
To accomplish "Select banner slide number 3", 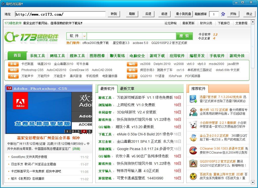I will tap(78, 131).
